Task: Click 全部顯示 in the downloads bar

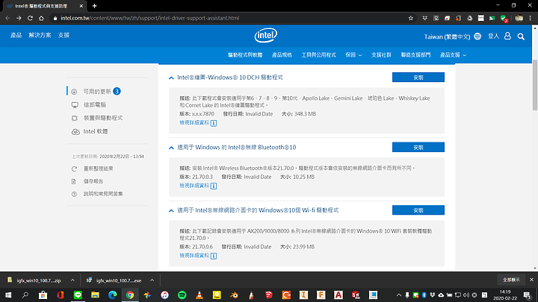Action: (511, 280)
